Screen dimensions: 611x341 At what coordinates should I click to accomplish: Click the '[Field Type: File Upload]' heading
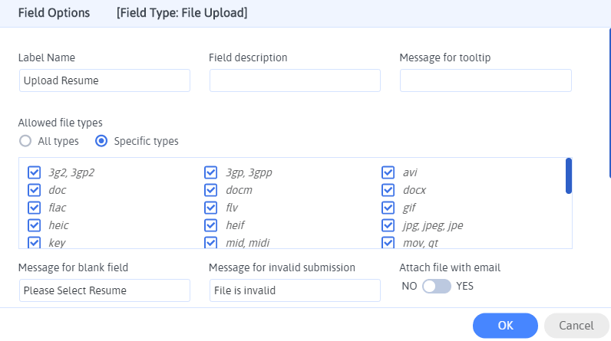coord(182,13)
